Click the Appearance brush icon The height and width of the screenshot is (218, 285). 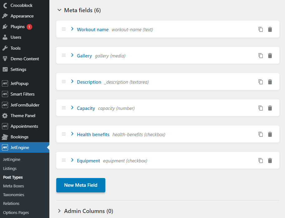pyautogui.click(x=5, y=16)
